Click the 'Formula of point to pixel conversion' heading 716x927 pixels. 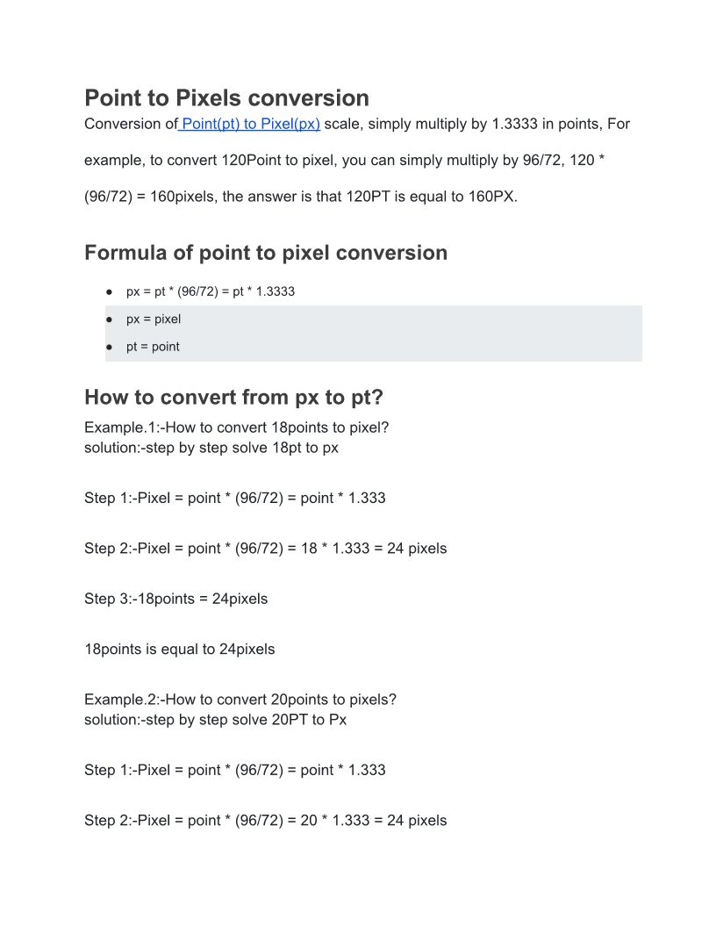pos(265,253)
